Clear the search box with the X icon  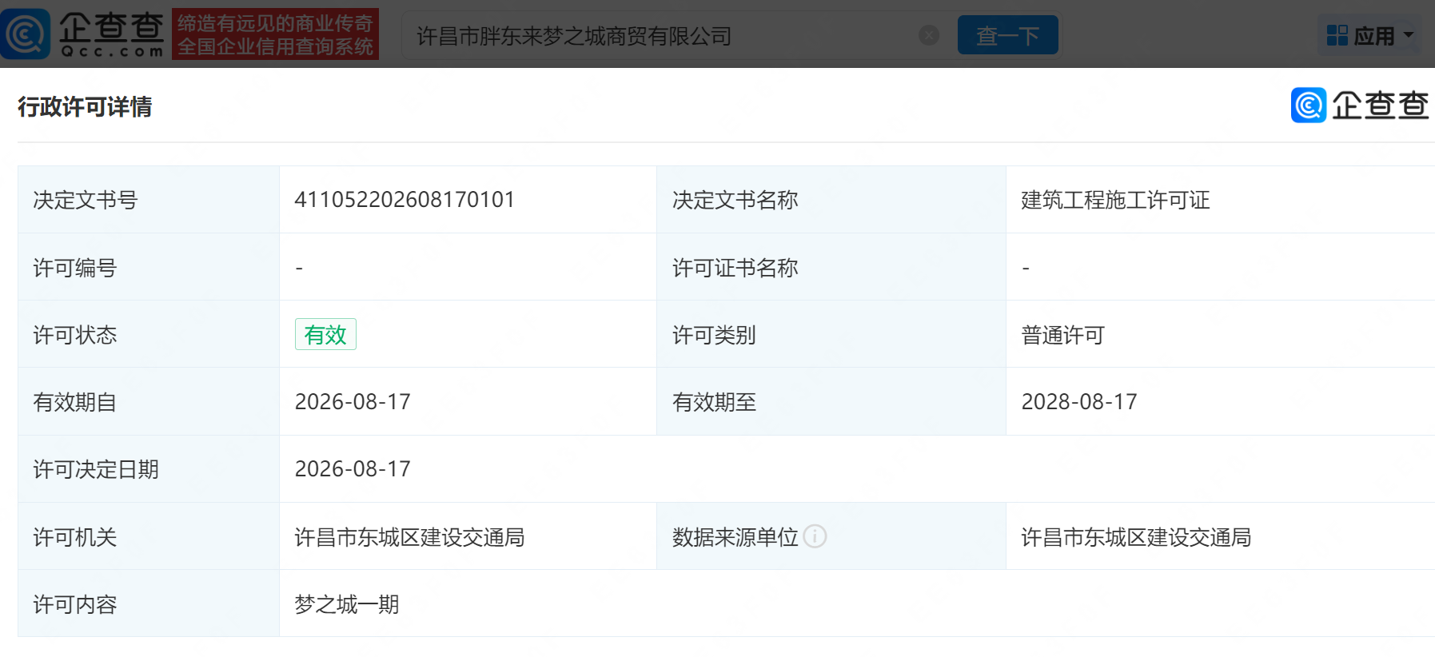929,35
